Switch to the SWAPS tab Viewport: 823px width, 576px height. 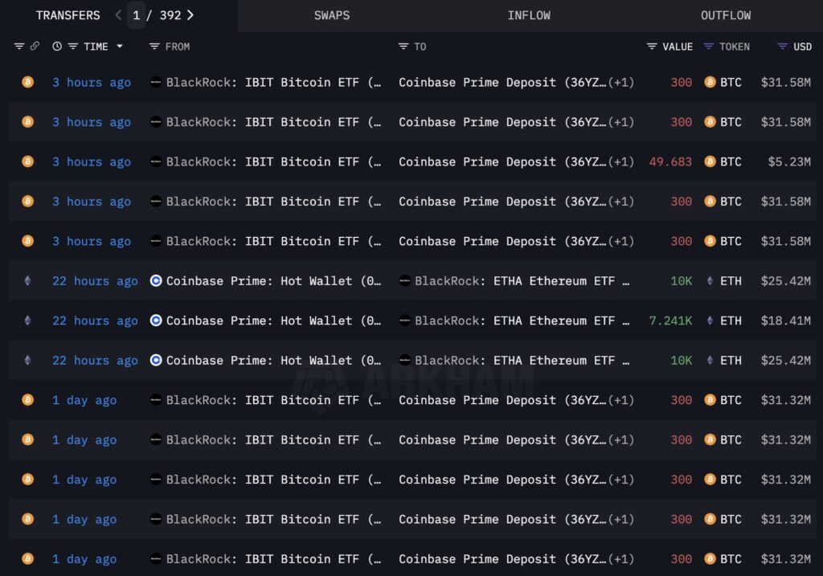tap(332, 14)
